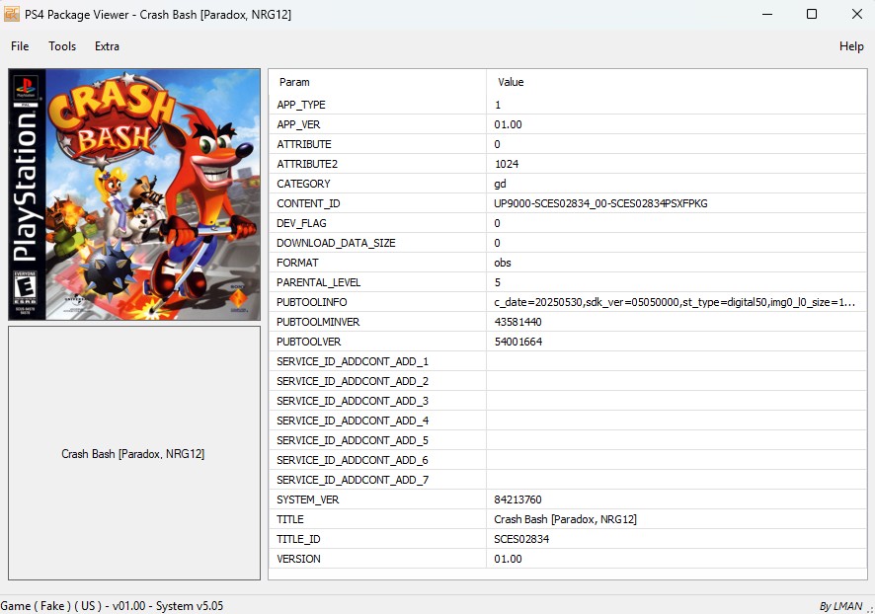This screenshot has width=875, height=614.
Task: Select the CONTENT_ID parameter
Action: coord(308,203)
